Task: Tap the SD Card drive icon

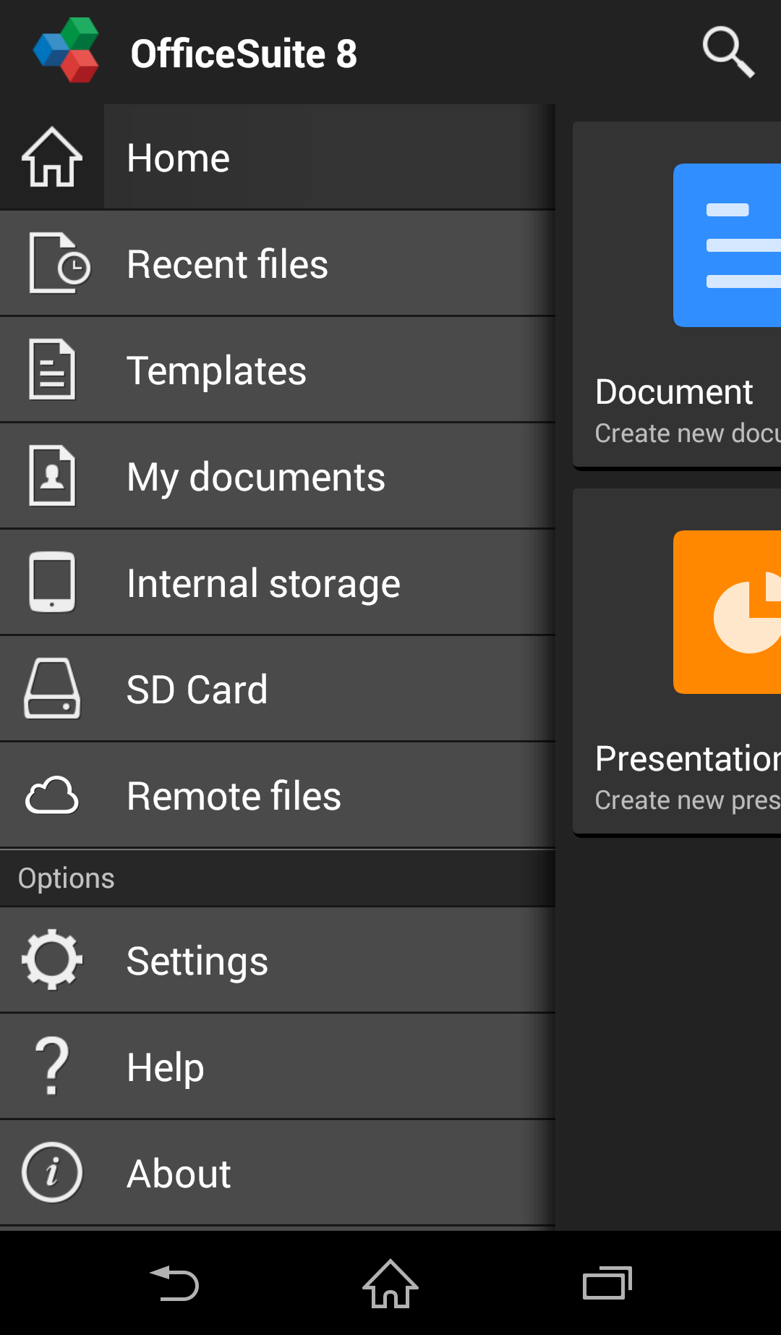Action: tap(52, 688)
